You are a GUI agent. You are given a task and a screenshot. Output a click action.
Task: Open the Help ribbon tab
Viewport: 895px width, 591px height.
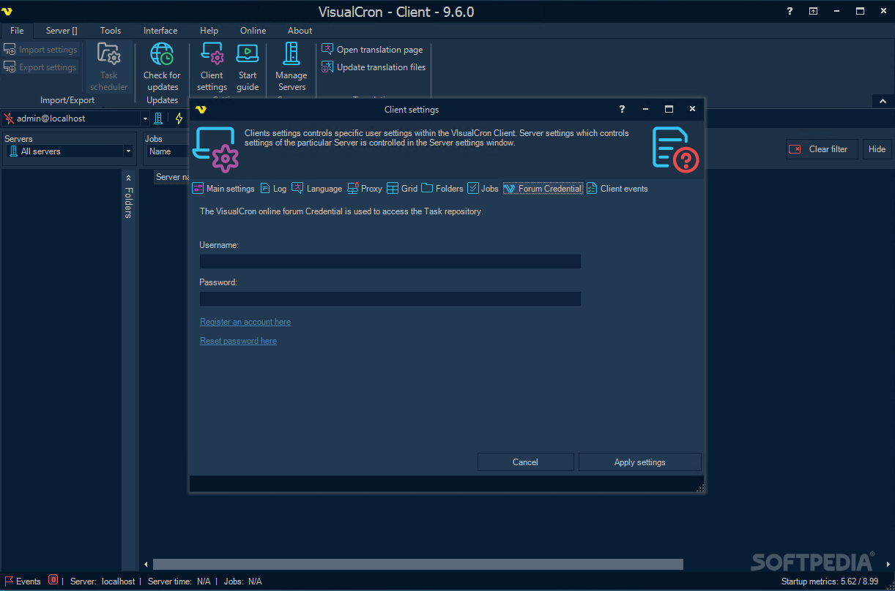[209, 31]
